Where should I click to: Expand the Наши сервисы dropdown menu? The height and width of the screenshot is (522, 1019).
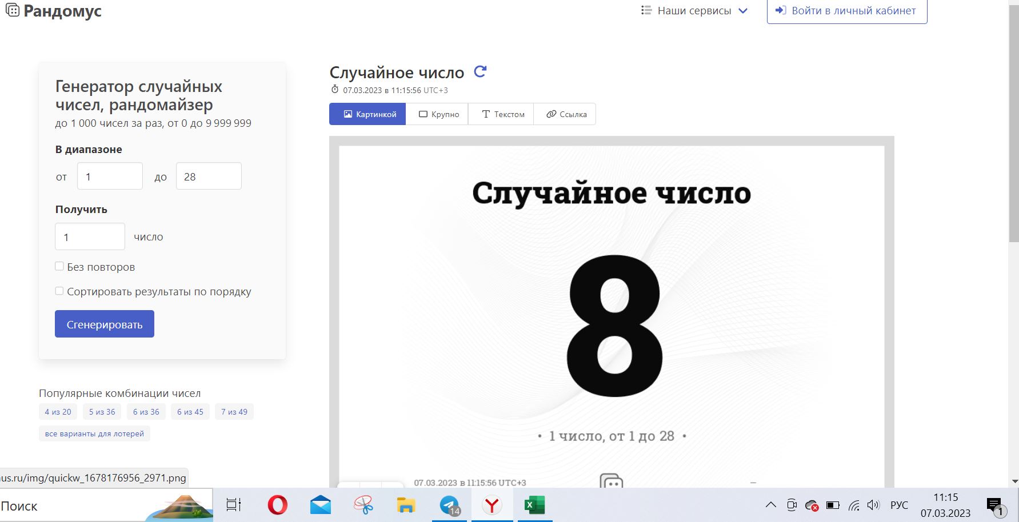tap(694, 11)
